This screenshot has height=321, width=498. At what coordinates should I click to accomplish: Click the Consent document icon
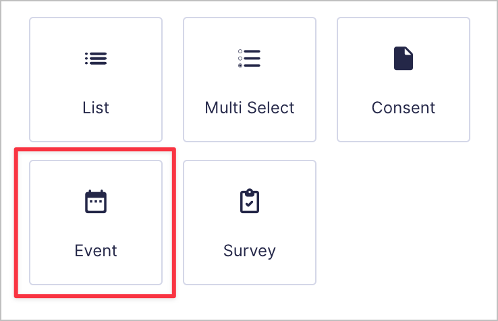[404, 59]
